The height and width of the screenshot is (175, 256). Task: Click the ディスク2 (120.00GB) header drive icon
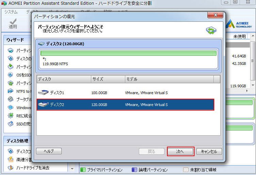tap(41, 44)
